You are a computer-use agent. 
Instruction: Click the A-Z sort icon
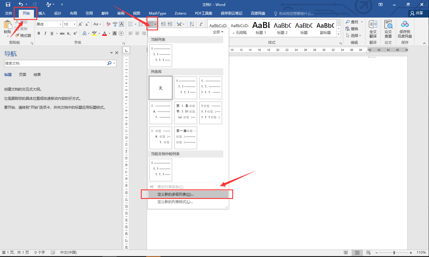click(x=192, y=24)
